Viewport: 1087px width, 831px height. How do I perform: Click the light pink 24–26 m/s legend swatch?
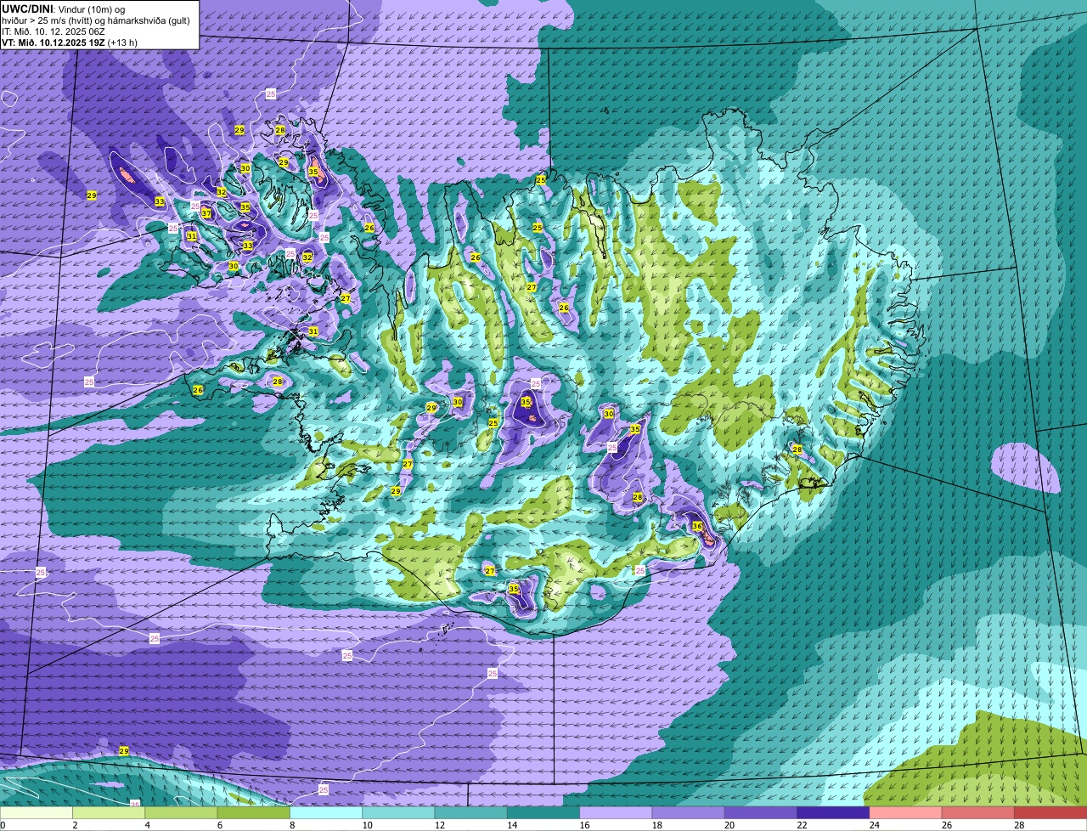[x=906, y=813]
